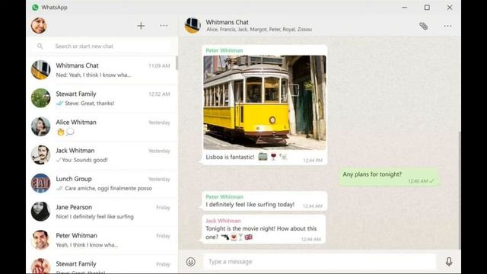The image size is (487, 274).
Task: Close the WhatsApp window
Action: (450, 8)
